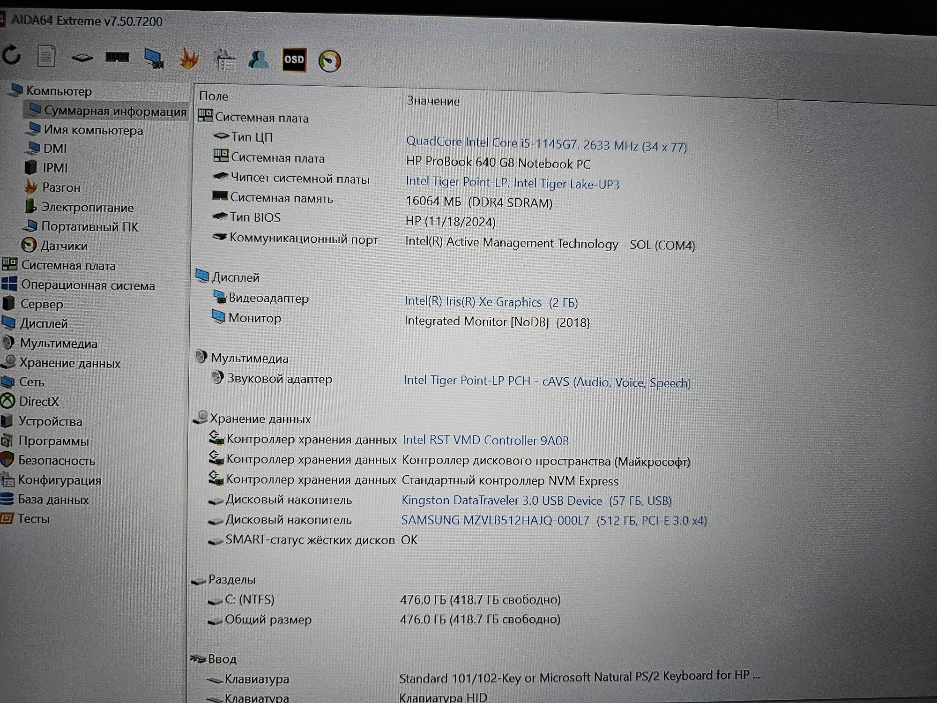Expand DirectX category
Viewport: 937px width, 703px height.
click(39, 402)
